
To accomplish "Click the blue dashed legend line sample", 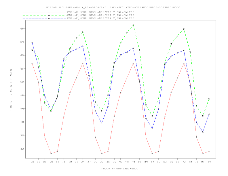I will tap(45, 18).
